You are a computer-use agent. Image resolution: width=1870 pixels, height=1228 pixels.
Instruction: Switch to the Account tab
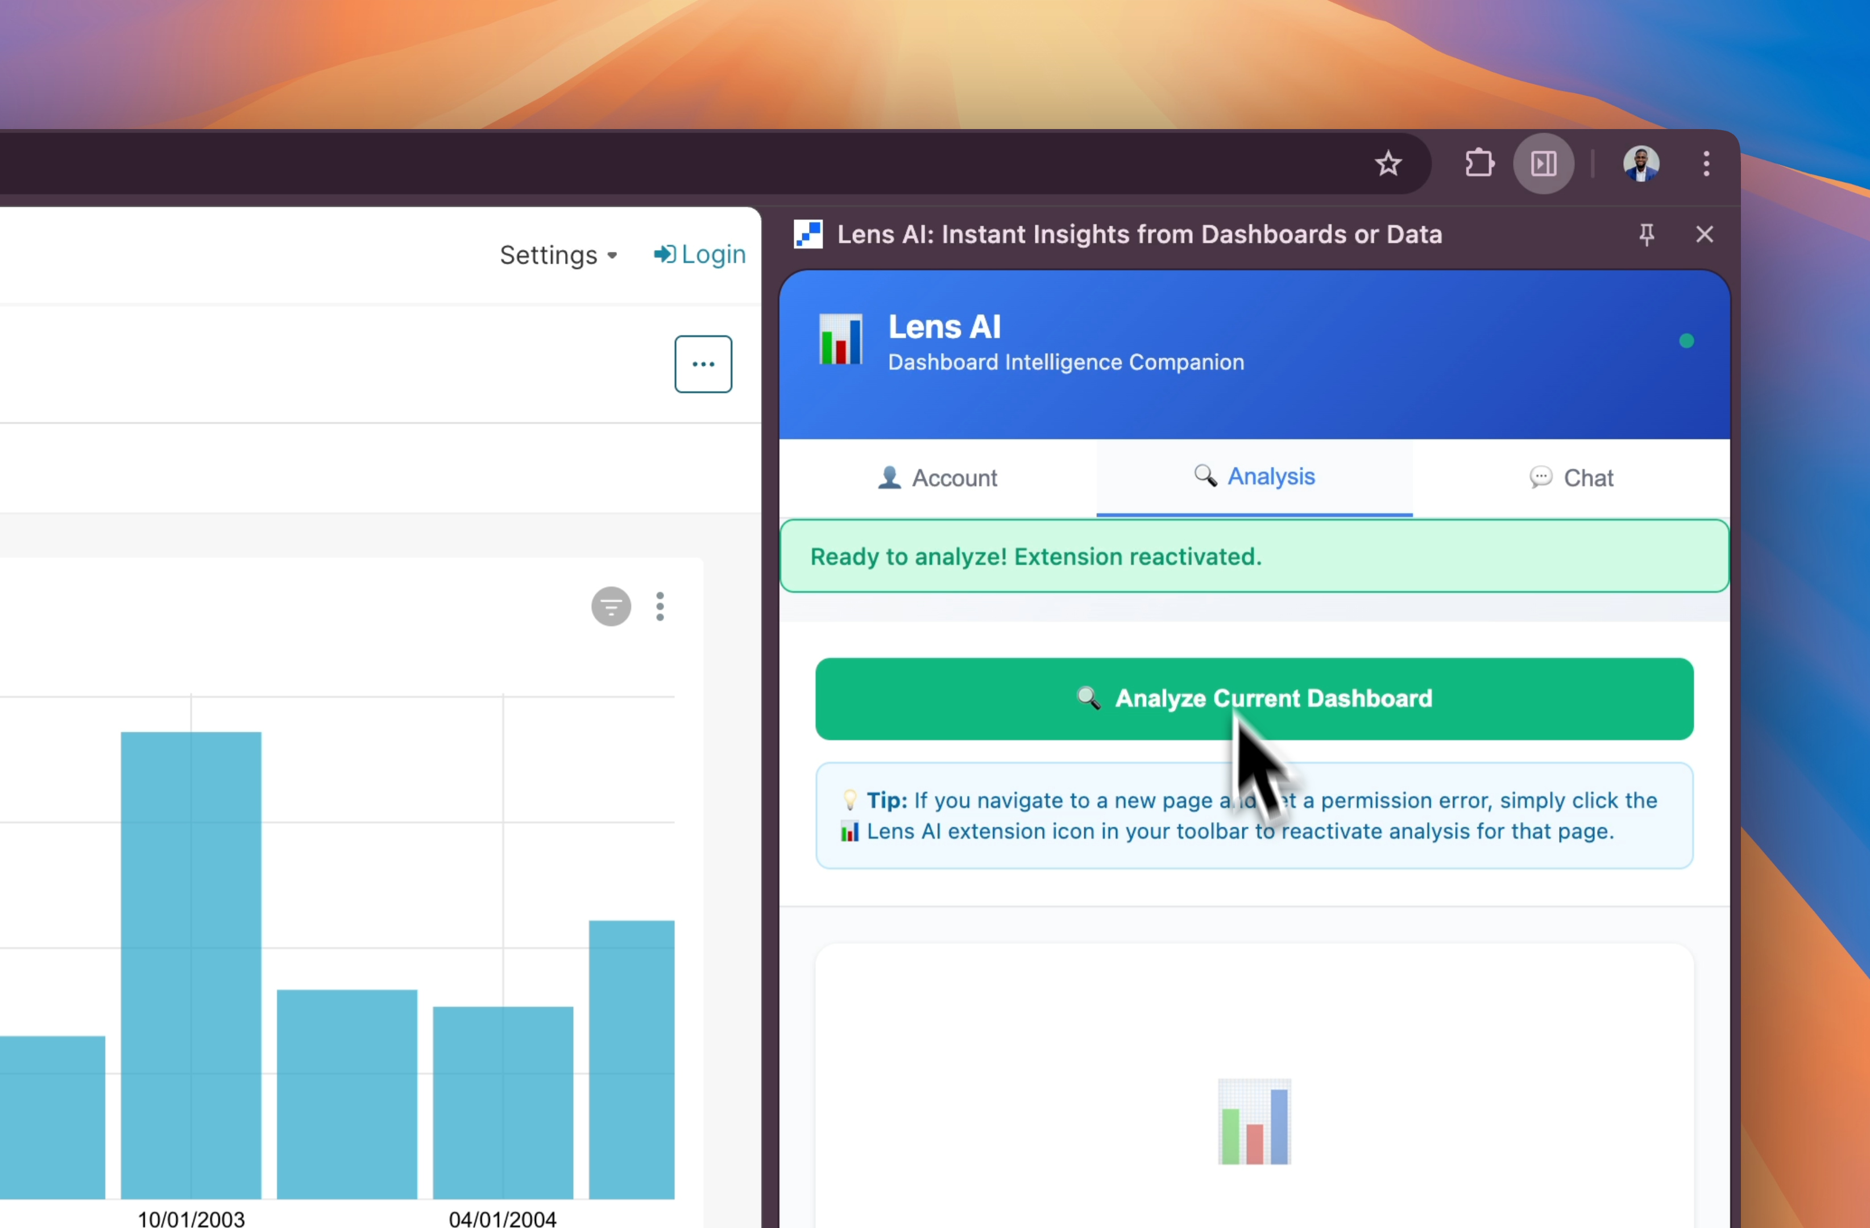[938, 478]
